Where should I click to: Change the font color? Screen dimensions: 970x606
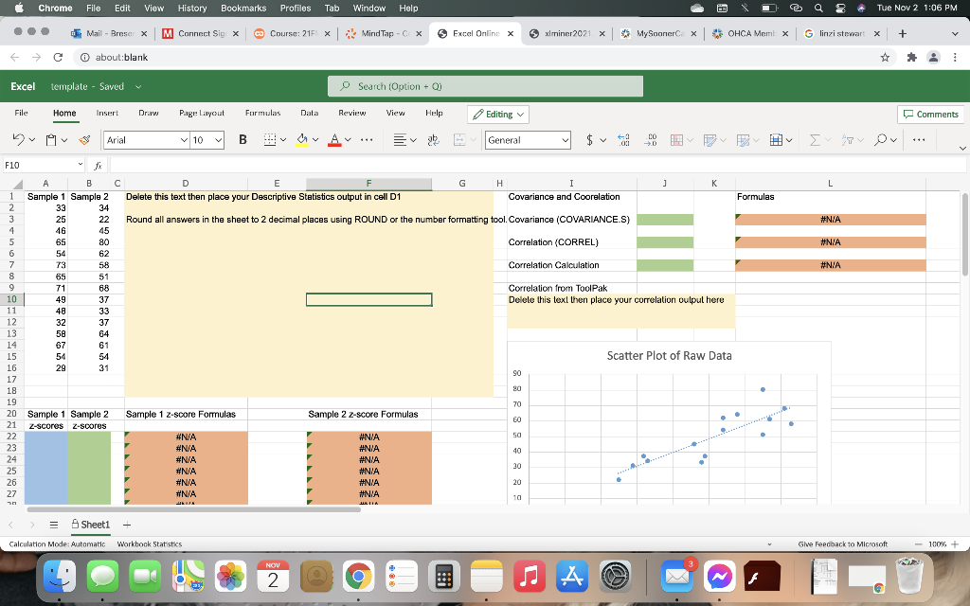click(x=333, y=140)
